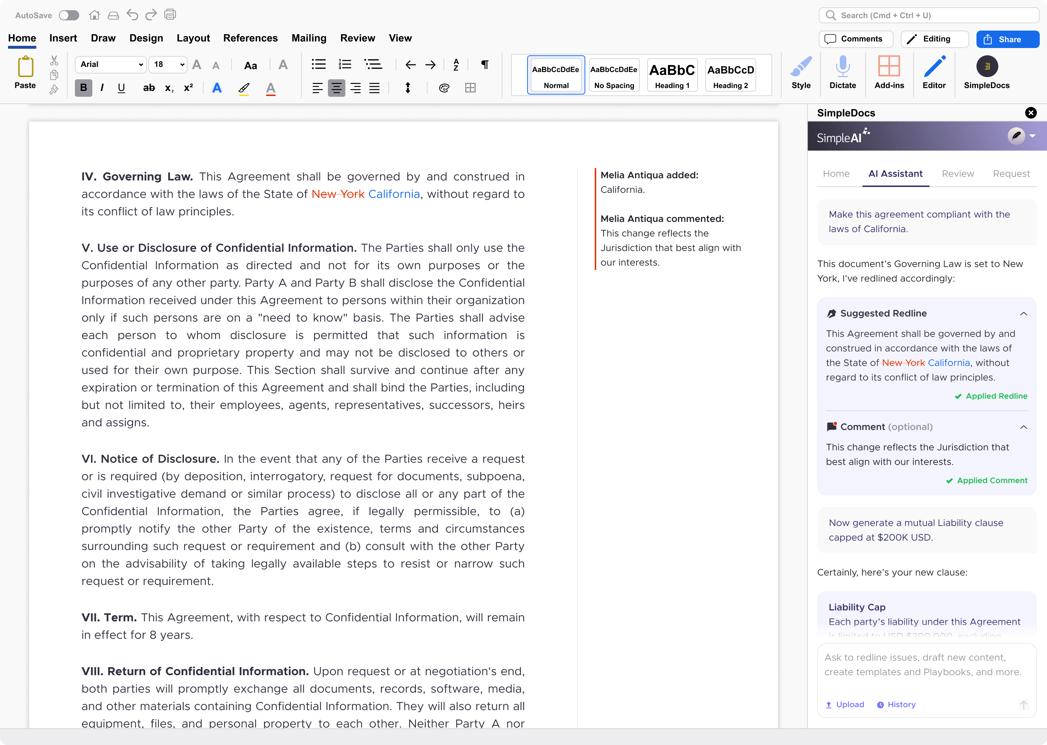Open the Review ribbon tab
Viewport: 1047px width, 745px height.
click(357, 38)
